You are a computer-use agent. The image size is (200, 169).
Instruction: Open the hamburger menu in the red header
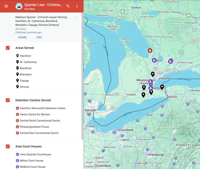(6, 6)
